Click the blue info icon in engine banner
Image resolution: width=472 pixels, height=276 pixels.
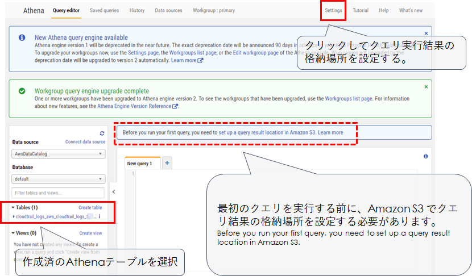(22, 37)
